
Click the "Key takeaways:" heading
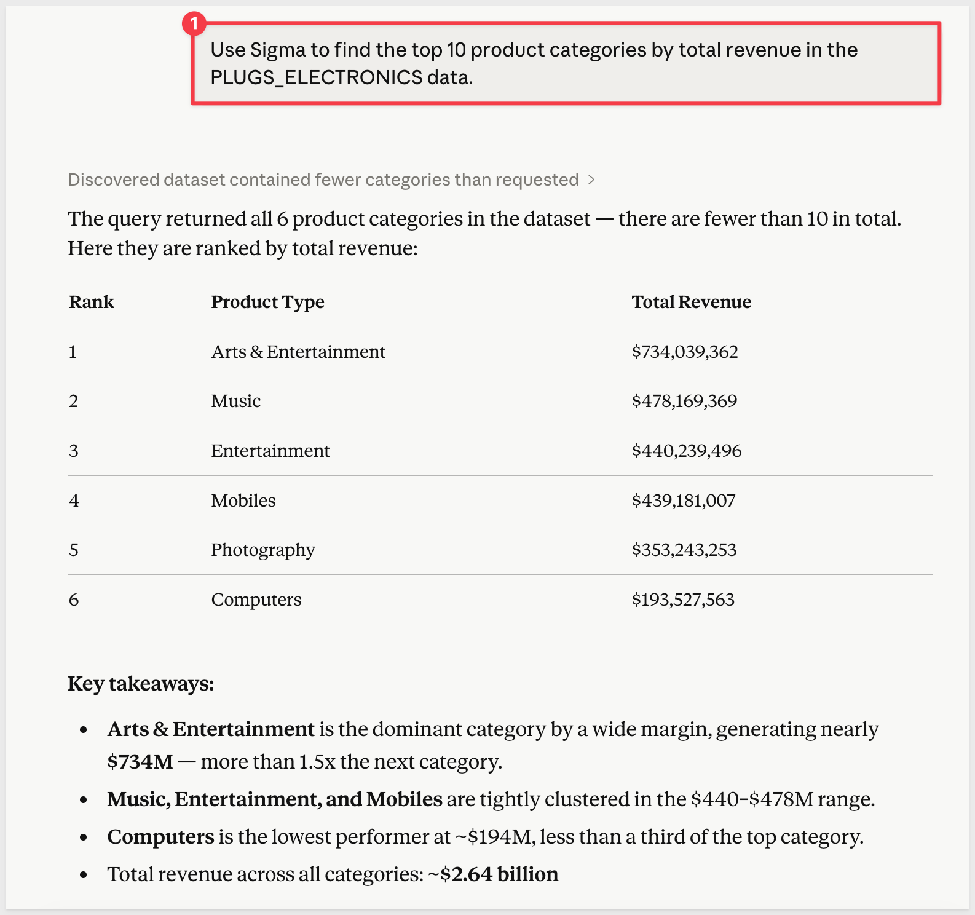(141, 684)
